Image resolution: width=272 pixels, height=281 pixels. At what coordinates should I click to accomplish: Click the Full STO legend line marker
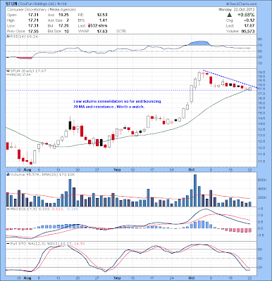pyautogui.click(x=8, y=244)
